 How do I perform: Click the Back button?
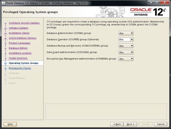coord(117,124)
